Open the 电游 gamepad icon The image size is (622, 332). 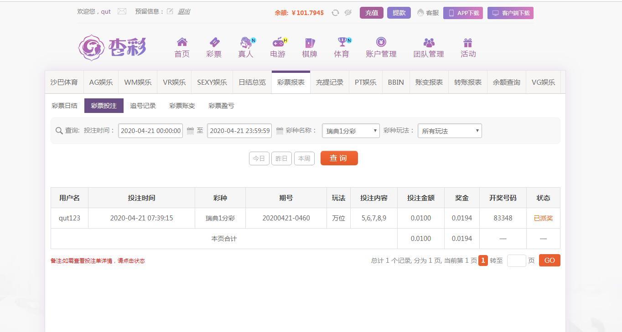278,43
